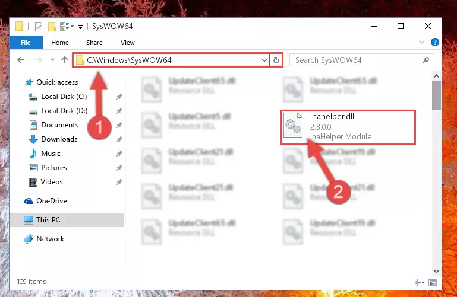Viewport: 457px width, 297px height.
Task: Click the Properties quick access toolbar icon
Action: pyautogui.click(x=39, y=27)
